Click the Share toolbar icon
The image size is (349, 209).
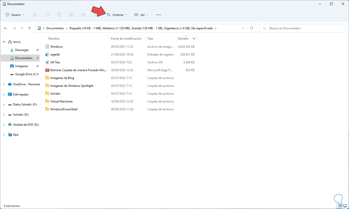click(x=83, y=15)
